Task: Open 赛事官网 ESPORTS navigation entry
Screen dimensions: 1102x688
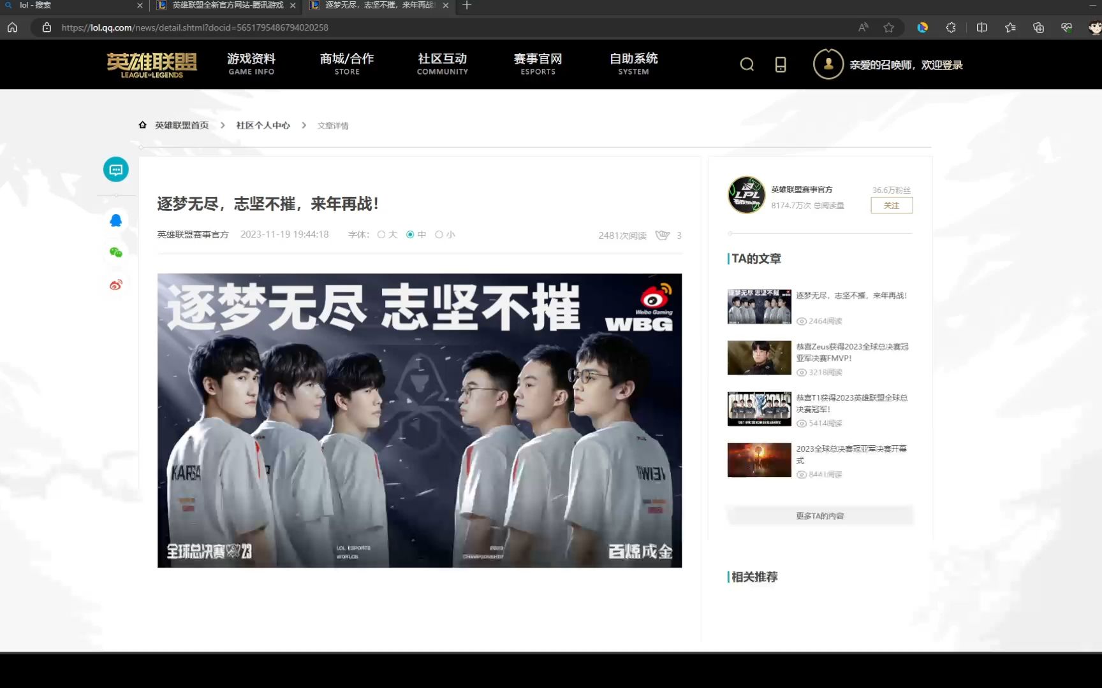Action: (x=538, y=64)
